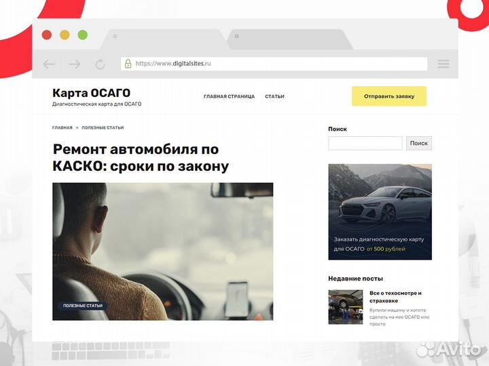This screenshot has height=366, width=489.
Task: Focus the sidebar search field
Action: [x=365, y=143]
